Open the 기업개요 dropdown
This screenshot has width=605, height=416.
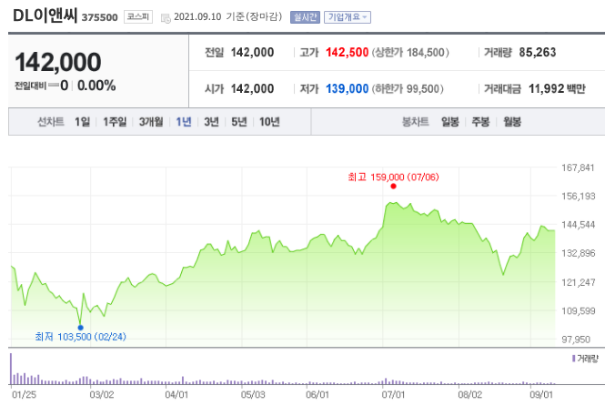348,17
